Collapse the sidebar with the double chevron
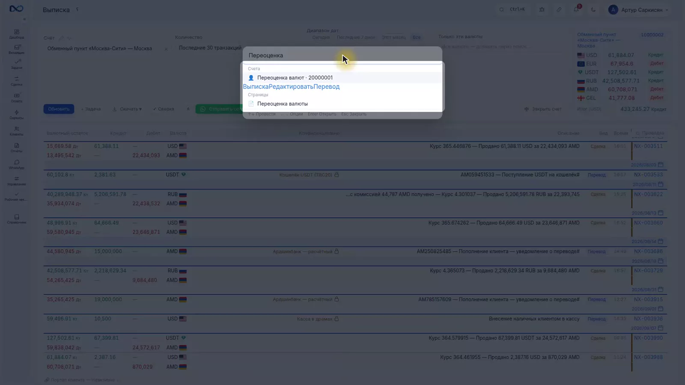Viewport: 685px width, 385px height. pos(24,19)
